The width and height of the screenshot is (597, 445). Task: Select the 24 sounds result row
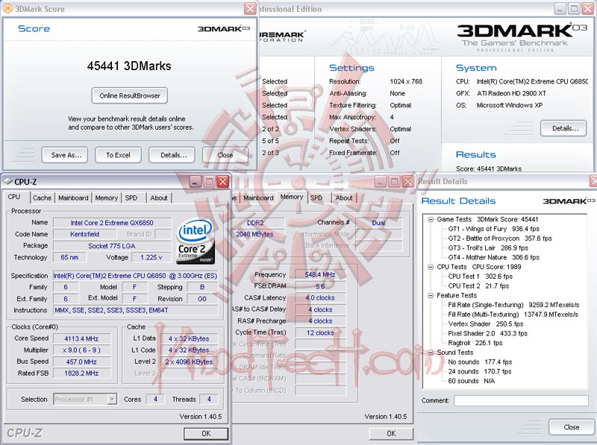(x=479, y=372)
